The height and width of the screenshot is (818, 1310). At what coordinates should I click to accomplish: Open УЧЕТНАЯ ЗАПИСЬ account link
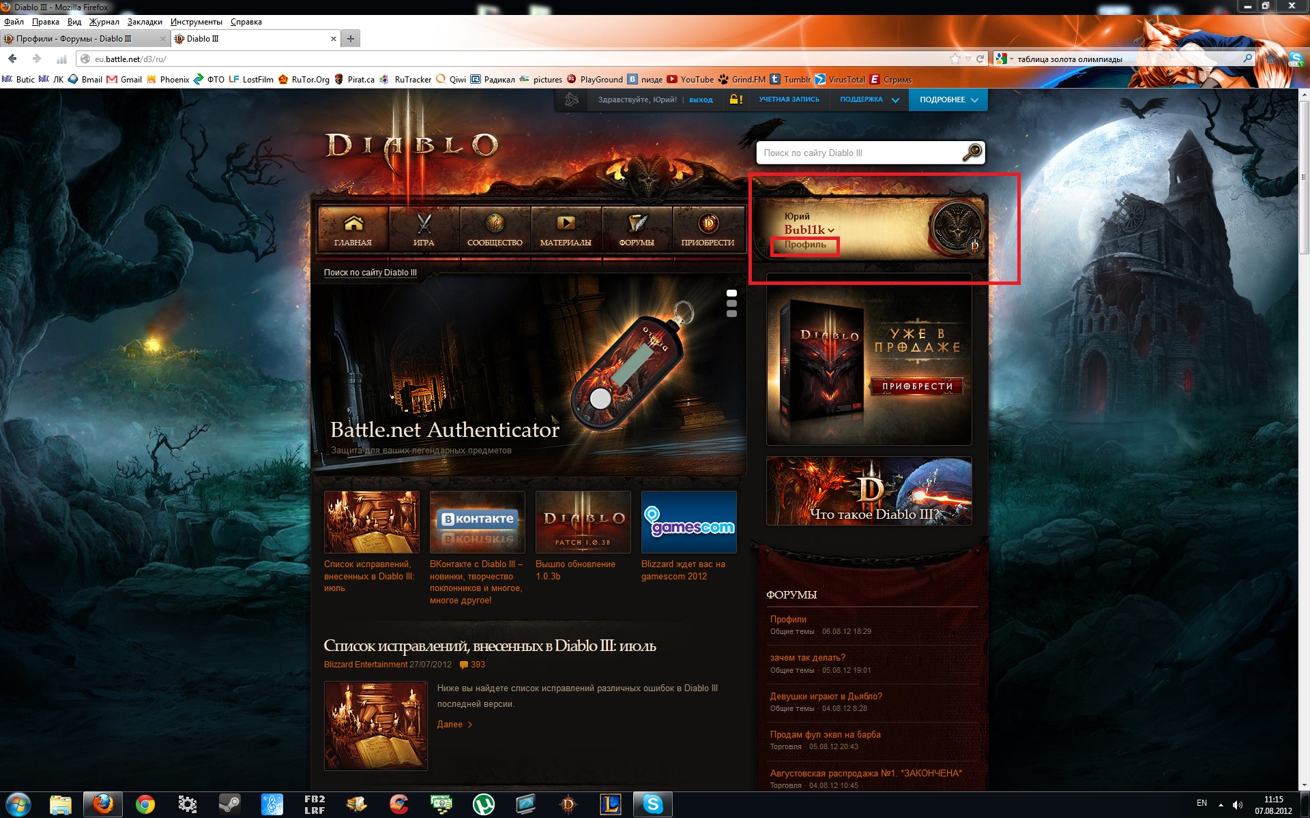[789, 100]
